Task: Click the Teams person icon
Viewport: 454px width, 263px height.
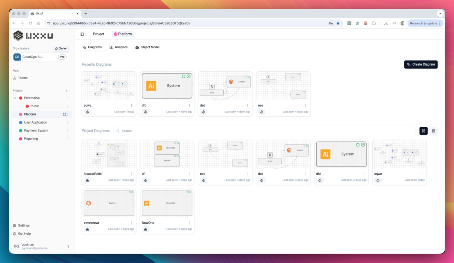Action: pos(15,78)
